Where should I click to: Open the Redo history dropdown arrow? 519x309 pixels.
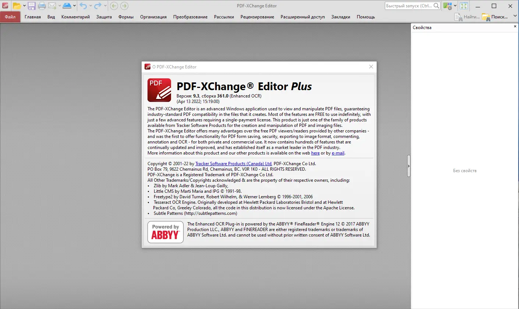(x=105, y=6)
